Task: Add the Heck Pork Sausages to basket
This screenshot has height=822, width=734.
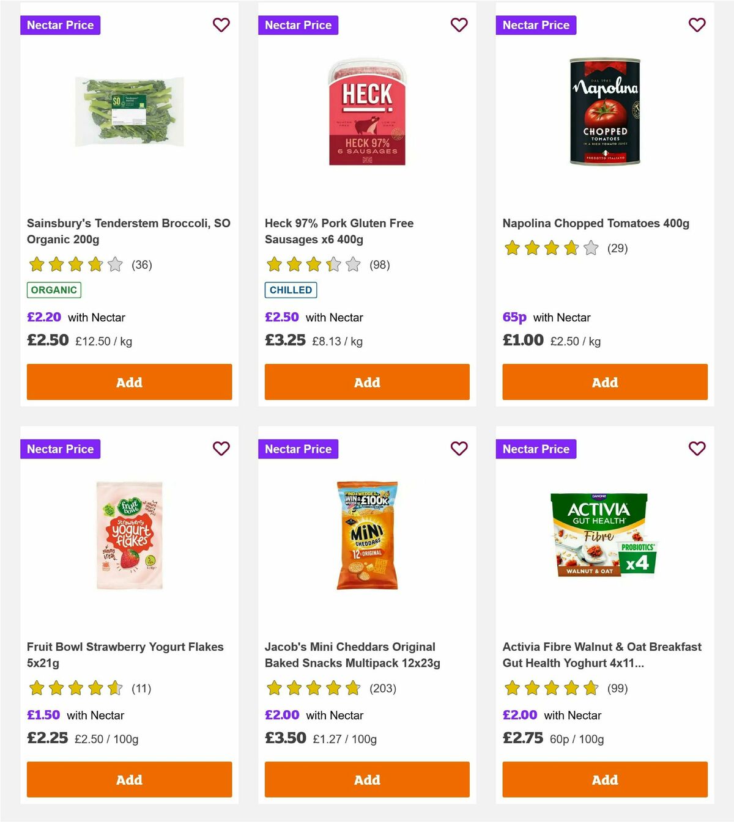Action: [367, 381]
